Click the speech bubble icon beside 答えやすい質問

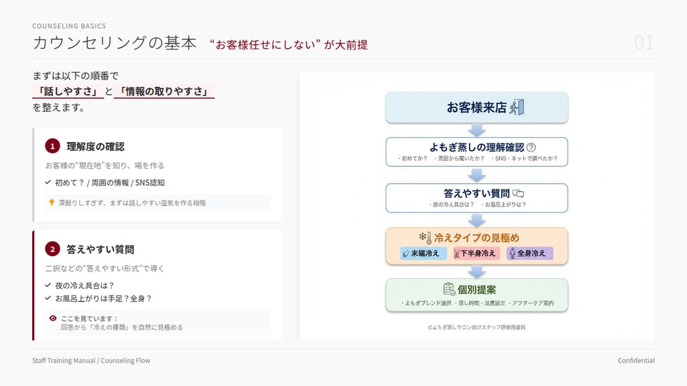coord(518,193)
